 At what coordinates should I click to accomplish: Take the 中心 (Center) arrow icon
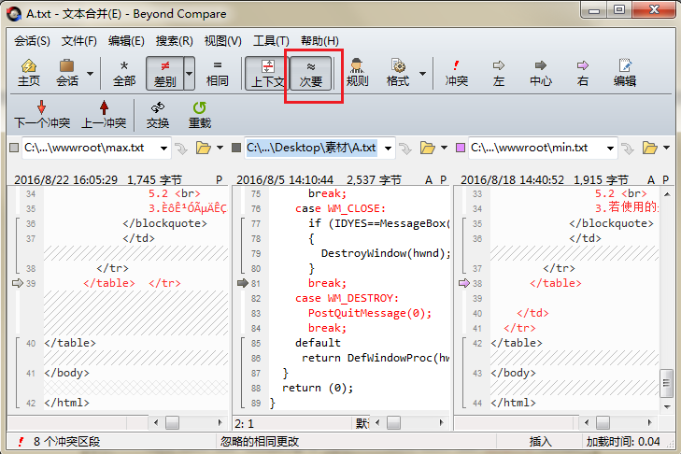(x=541, y=73)
